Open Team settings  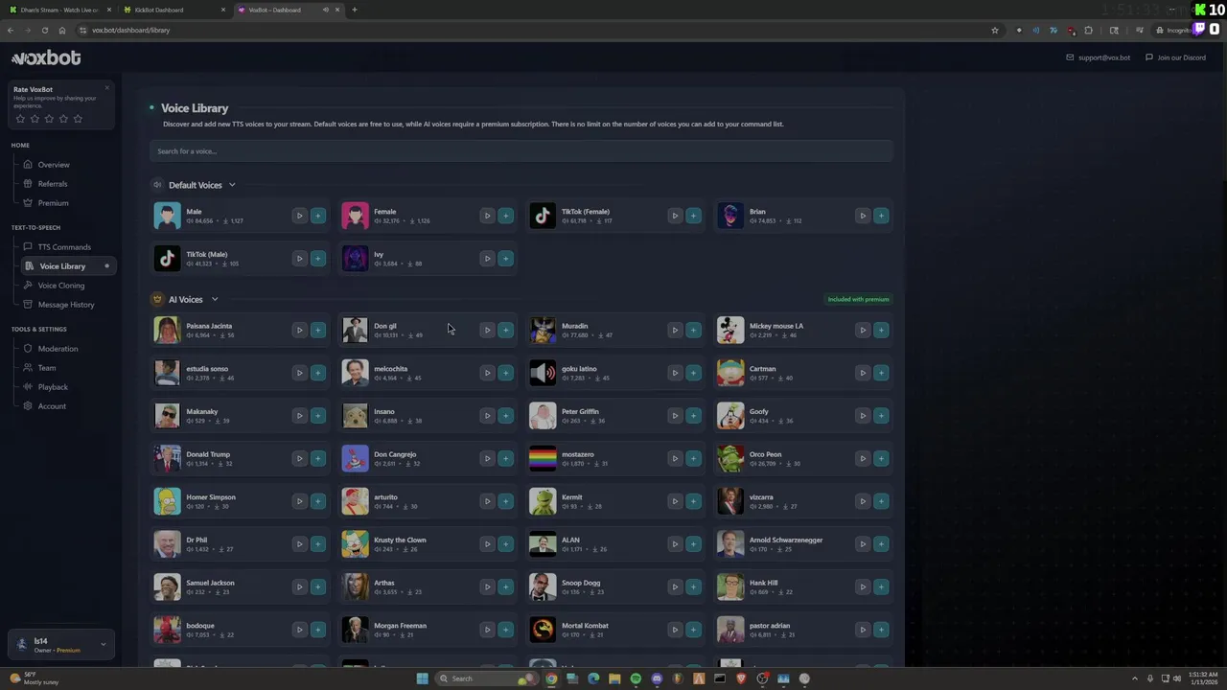[46, 368]
